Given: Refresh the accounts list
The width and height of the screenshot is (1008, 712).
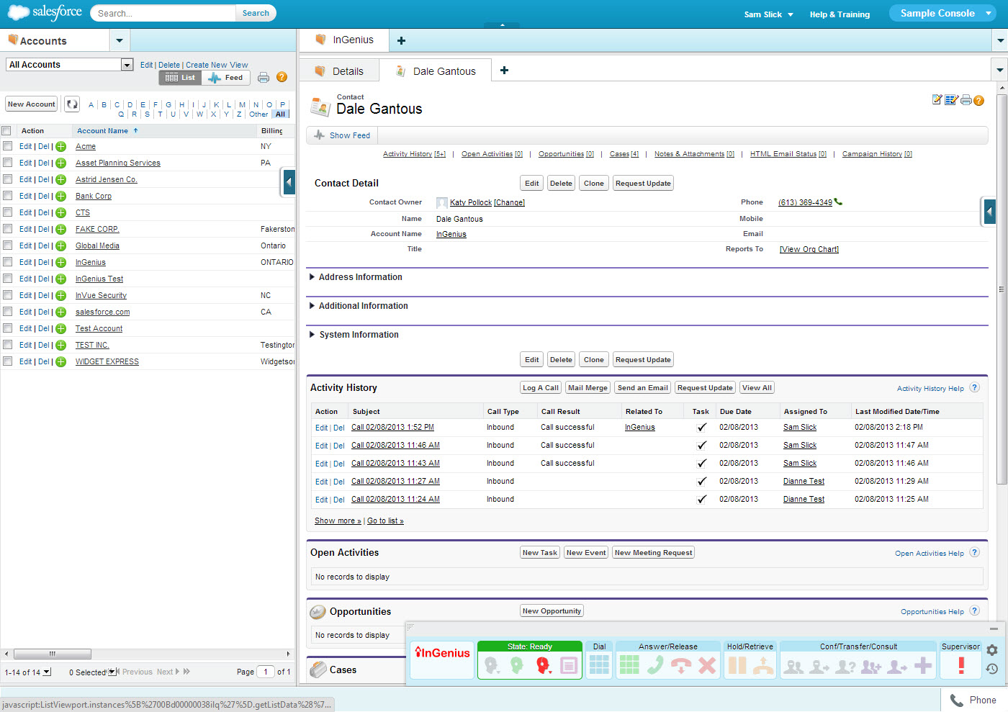Looking at the screenshot, I should point(72,104).
